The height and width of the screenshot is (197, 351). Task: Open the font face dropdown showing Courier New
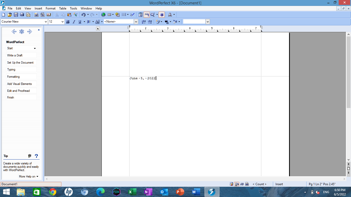point(46,22)
